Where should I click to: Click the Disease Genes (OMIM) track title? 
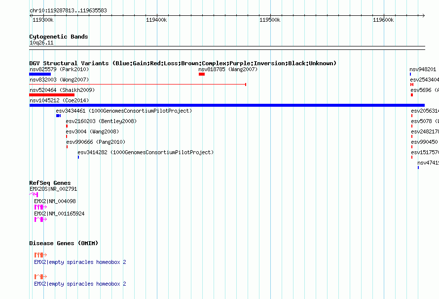[x=64, y=243]
